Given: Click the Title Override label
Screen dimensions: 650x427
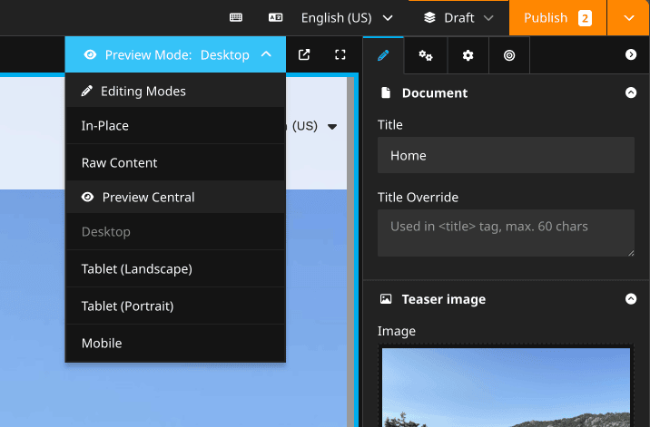Looking at the screenshot, I should (418, 197).
